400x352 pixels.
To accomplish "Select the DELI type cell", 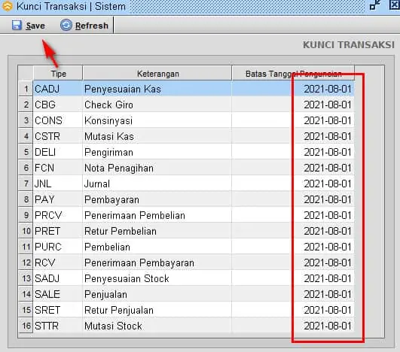I will (58, 152).
